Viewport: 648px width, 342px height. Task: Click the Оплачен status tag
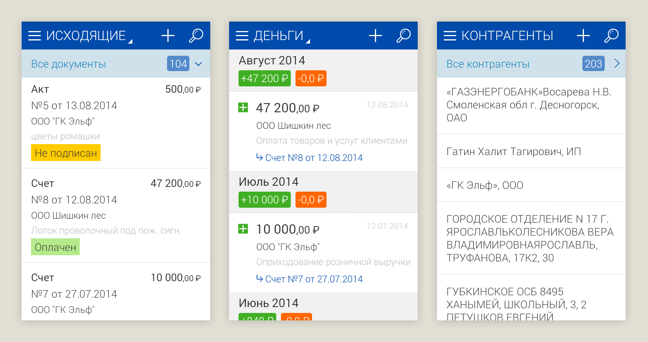click(x=55, y=247)
